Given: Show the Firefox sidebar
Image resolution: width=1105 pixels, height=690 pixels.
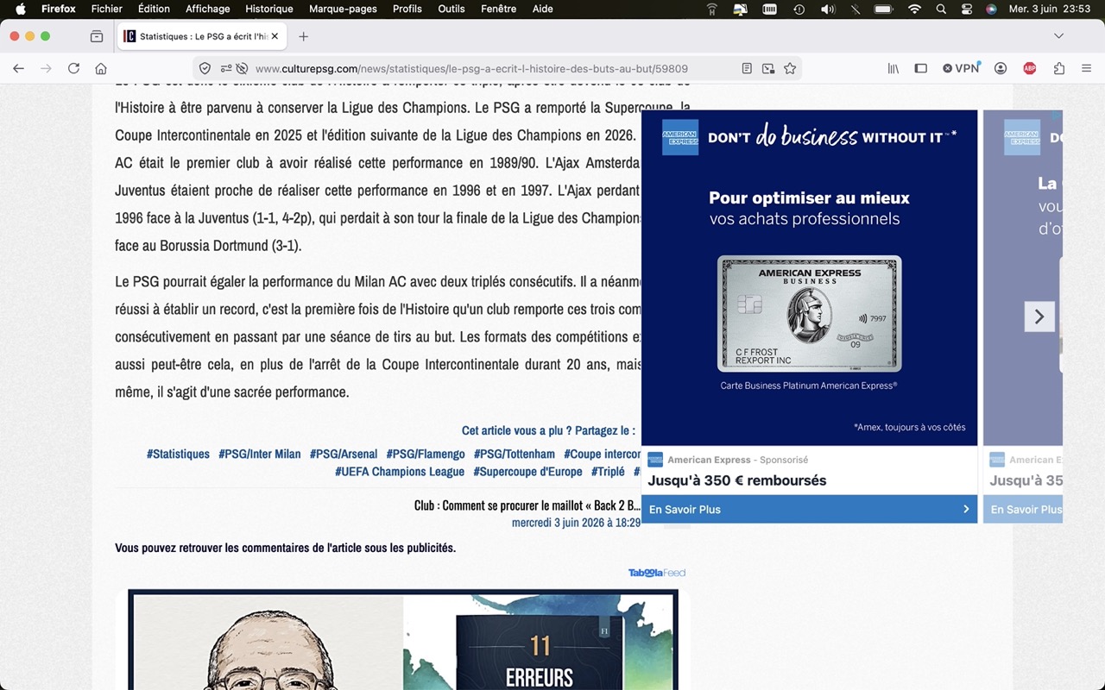Looking at the screenshot, I should click(921, 69).
